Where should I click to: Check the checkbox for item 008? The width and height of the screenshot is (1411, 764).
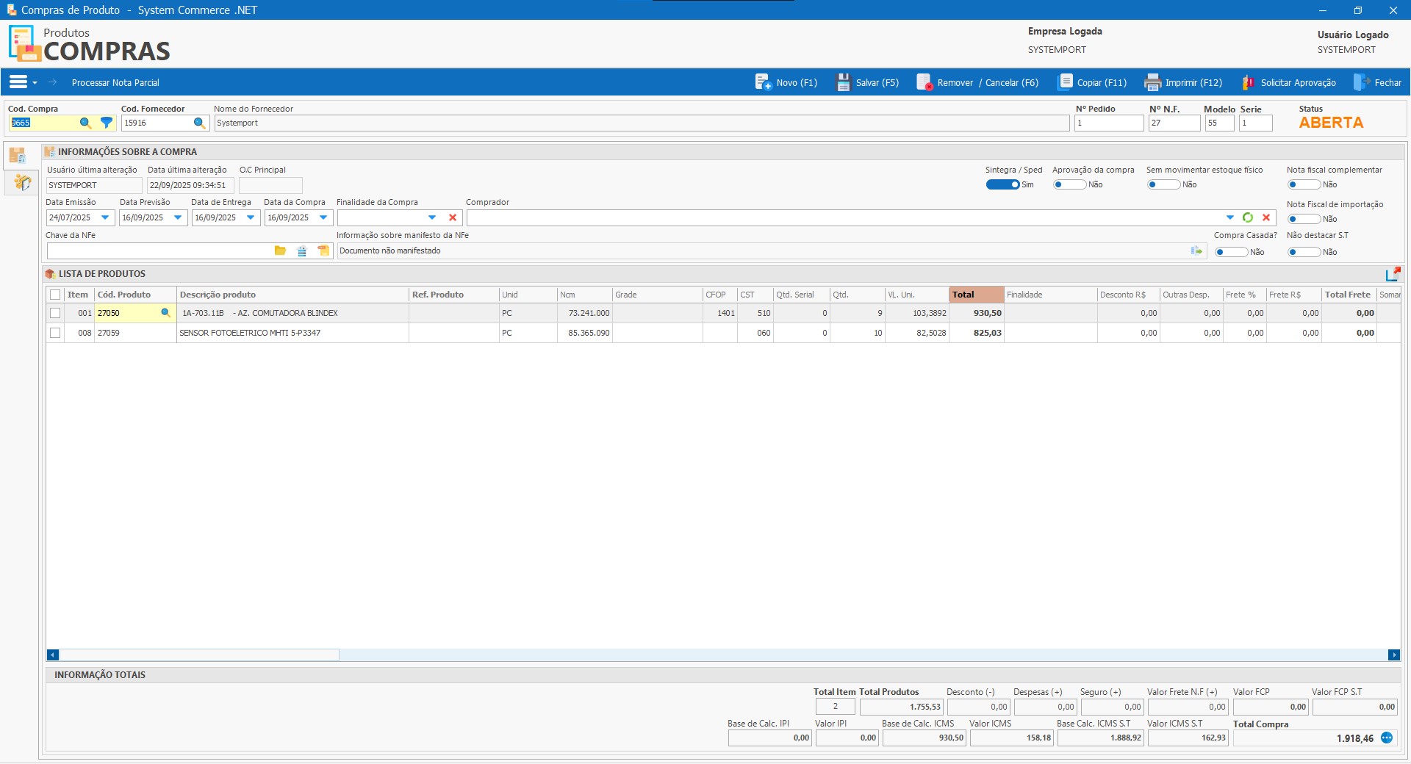(55, 334)
